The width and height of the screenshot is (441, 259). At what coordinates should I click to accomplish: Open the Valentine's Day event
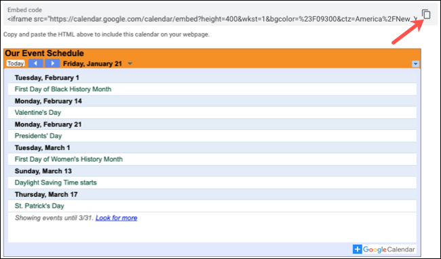point(38,112)
